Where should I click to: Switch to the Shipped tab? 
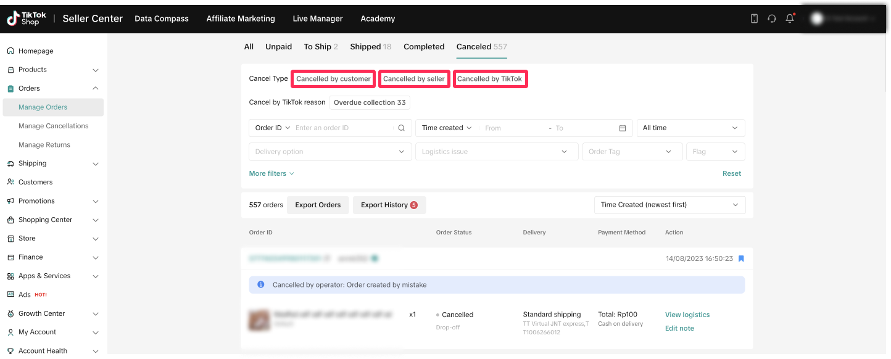[370, 47]
